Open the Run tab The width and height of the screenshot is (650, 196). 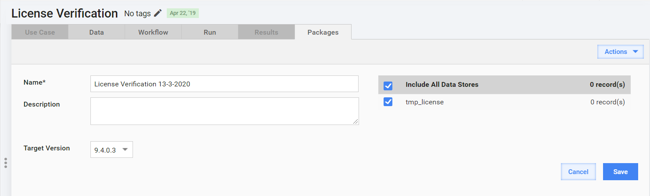coord(210,32)
